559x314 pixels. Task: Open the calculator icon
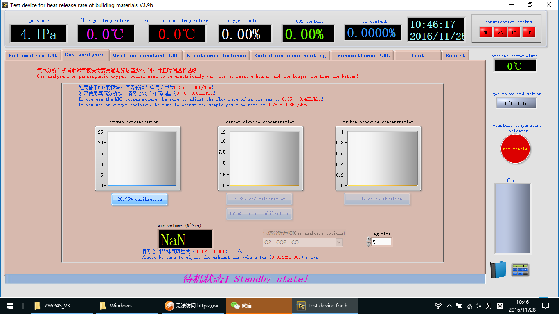pyautogui.click(x=520, y=270)
